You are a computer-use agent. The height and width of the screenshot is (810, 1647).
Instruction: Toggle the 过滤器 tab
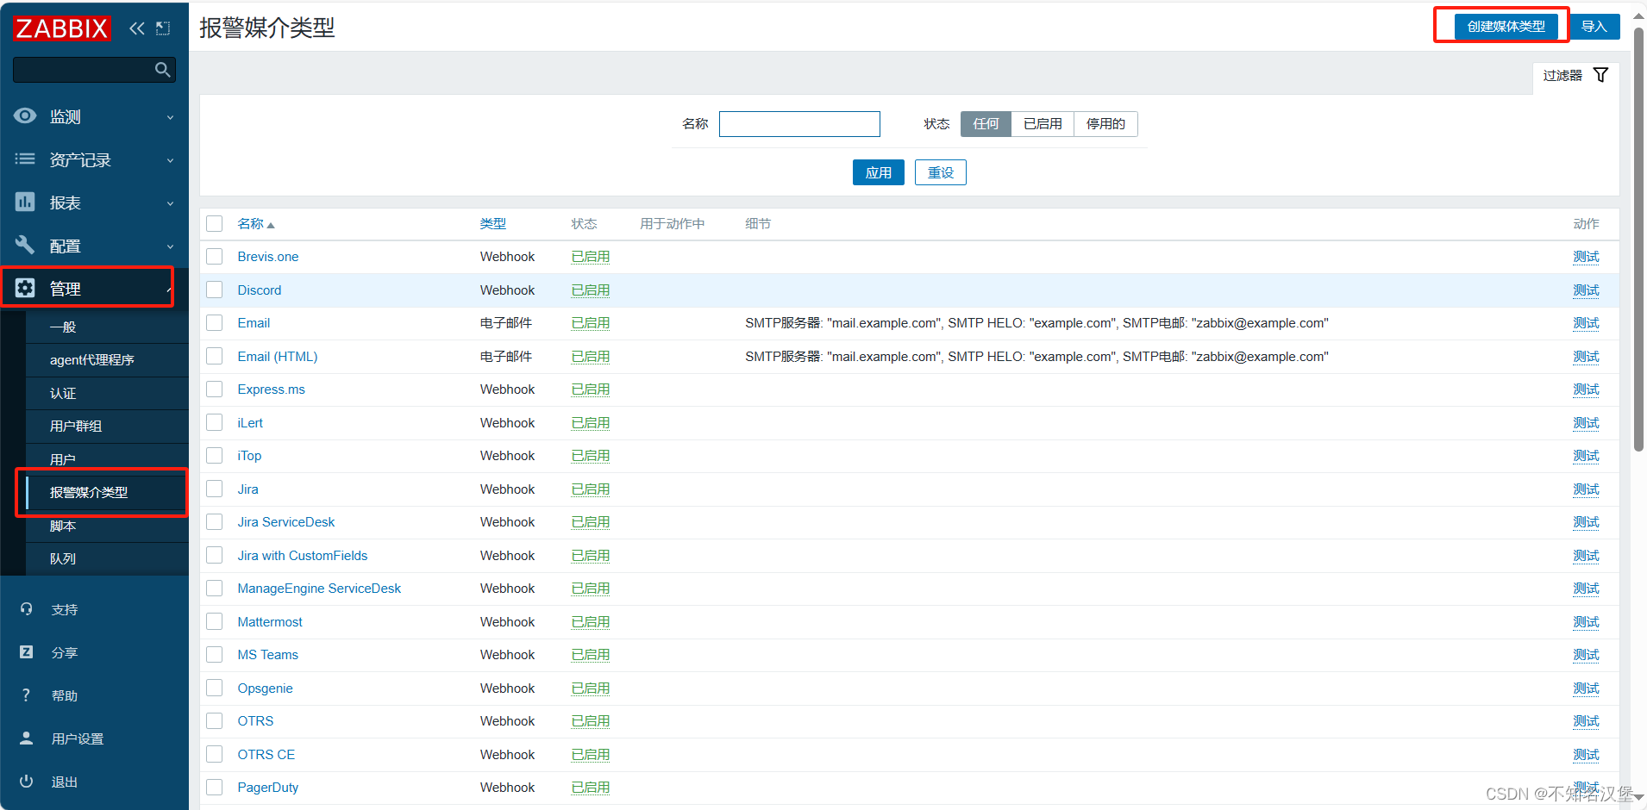(1575, 76)
